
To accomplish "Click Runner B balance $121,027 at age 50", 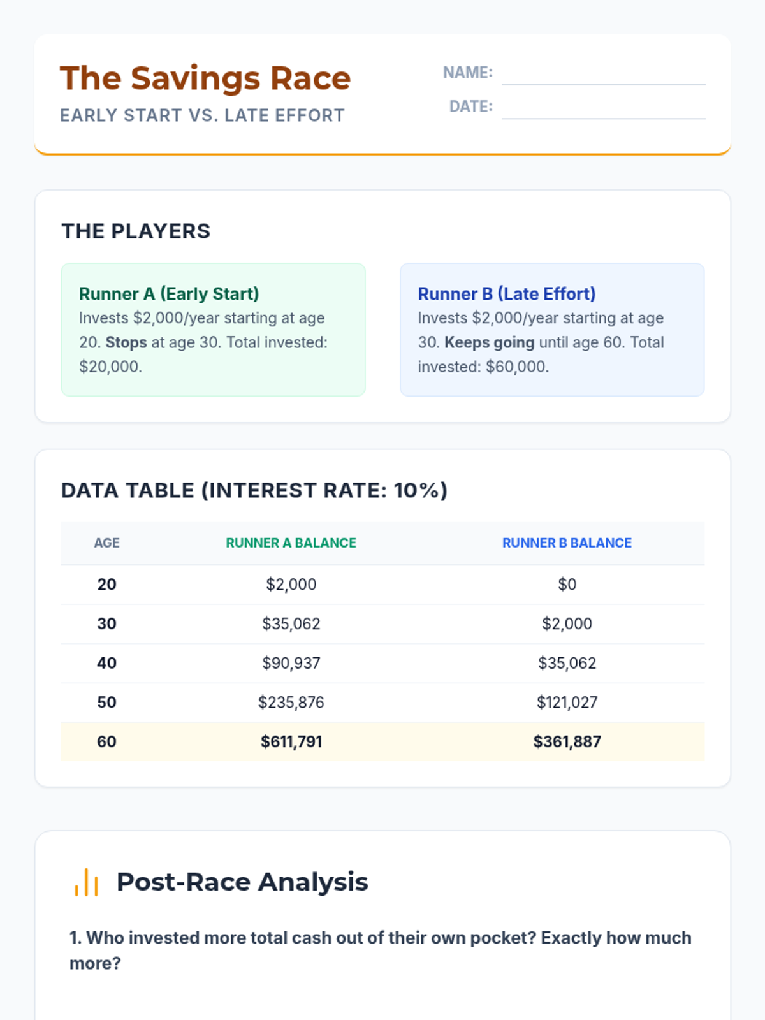I will tap(567, 703).
